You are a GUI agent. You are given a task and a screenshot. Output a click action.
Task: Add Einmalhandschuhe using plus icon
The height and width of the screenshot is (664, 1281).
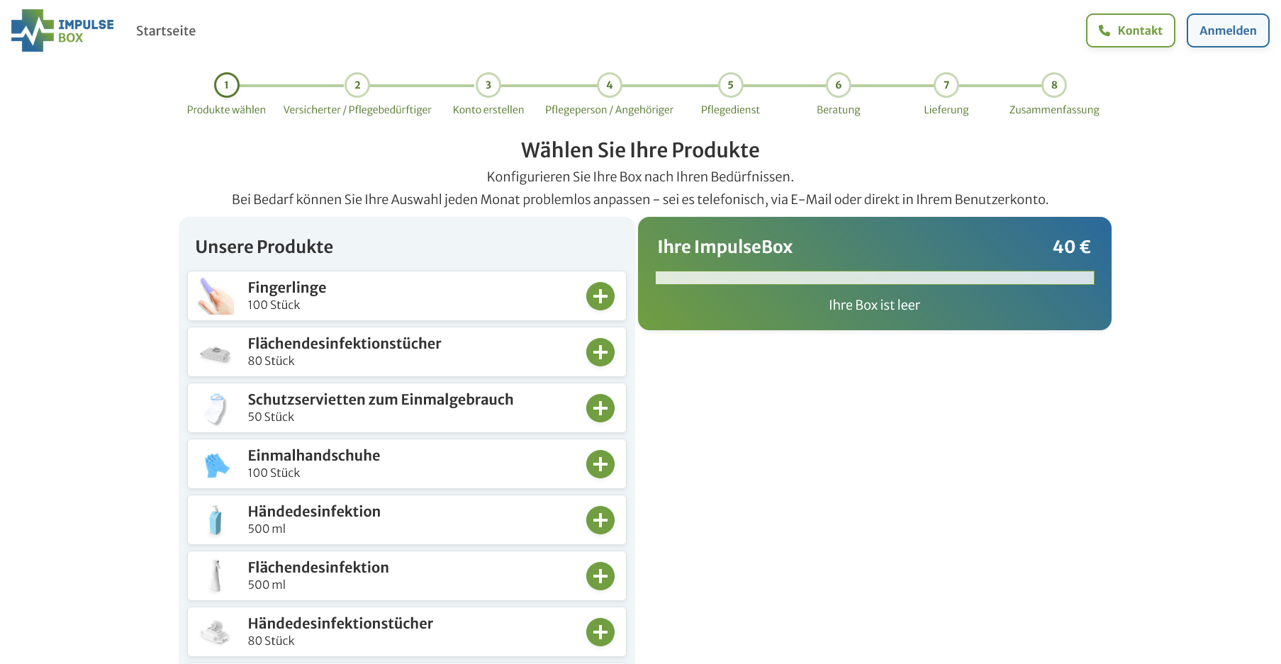point(600,464)
